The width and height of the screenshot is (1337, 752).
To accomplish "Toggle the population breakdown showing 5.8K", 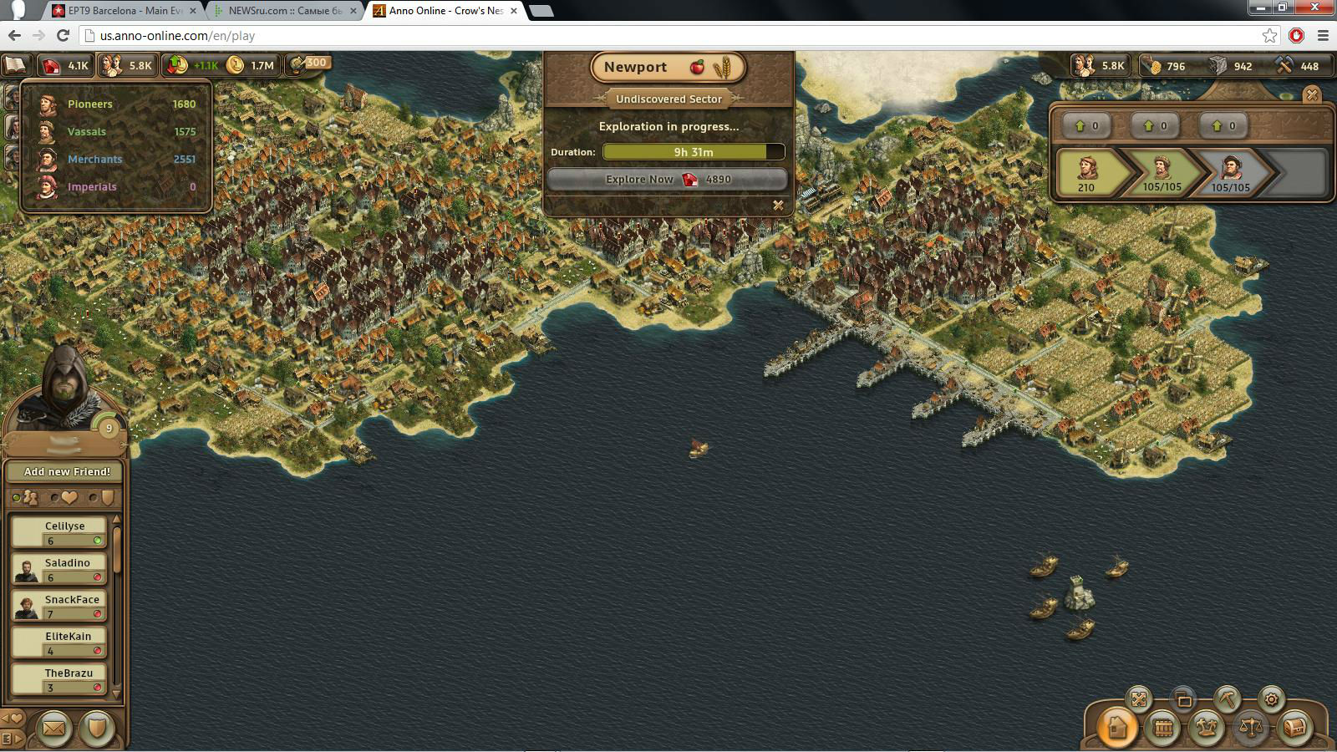I will [x=127, y=65].
